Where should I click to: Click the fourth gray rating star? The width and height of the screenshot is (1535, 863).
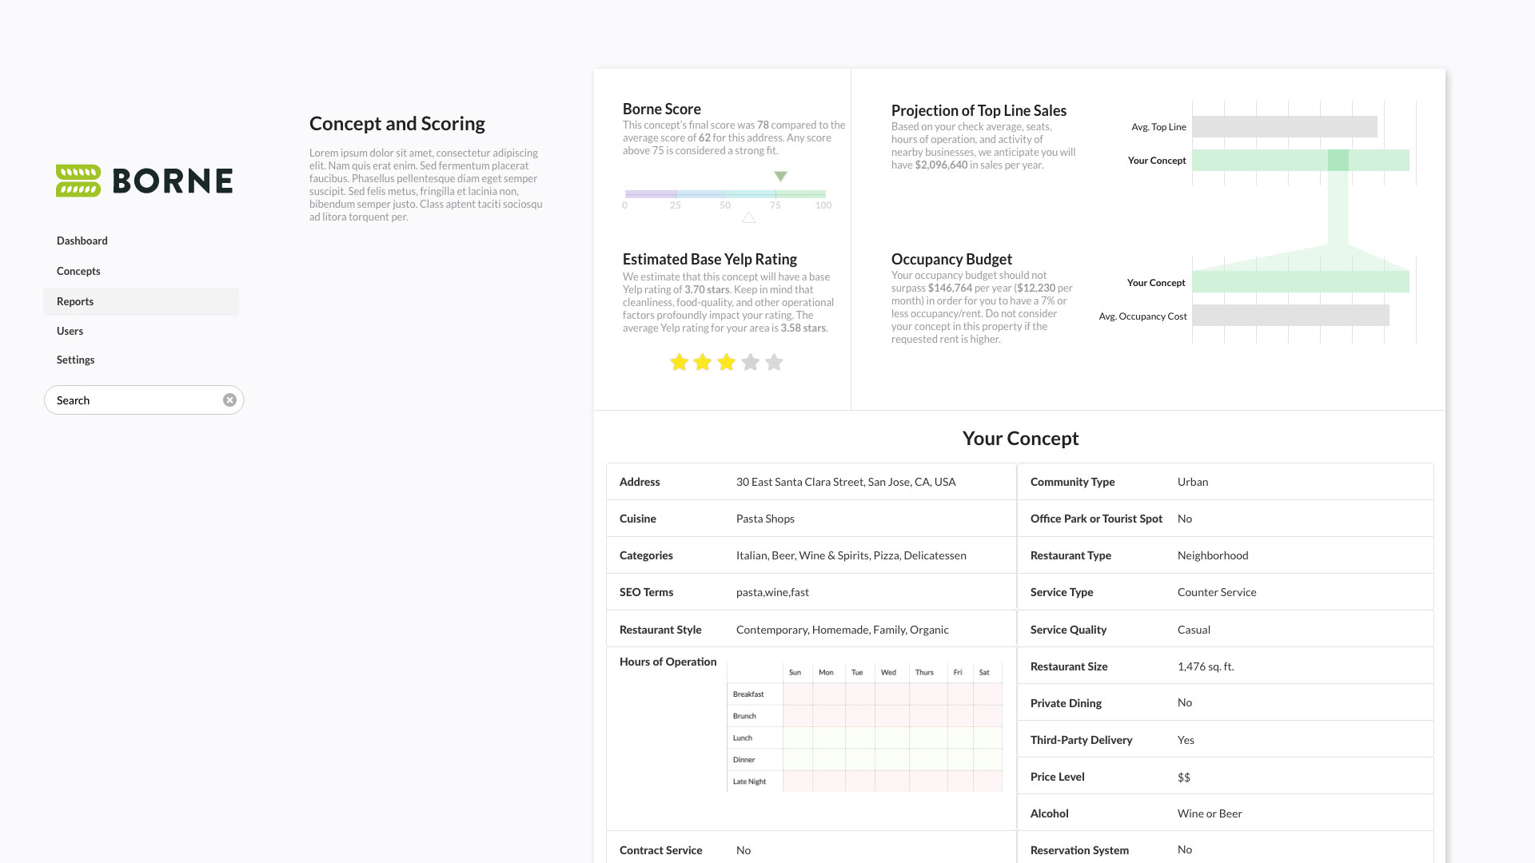(750, 363)
